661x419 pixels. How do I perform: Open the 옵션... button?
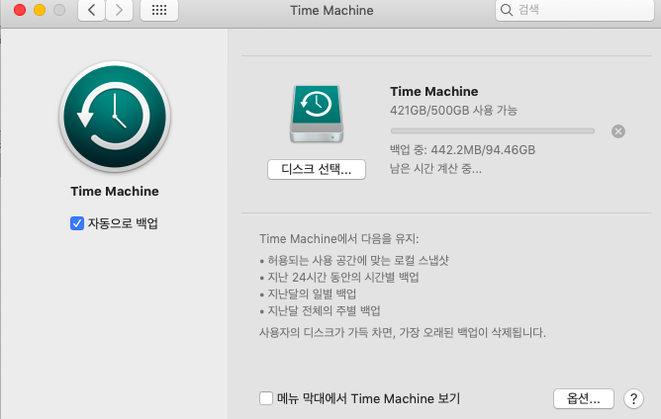click(x=584, y=398)
